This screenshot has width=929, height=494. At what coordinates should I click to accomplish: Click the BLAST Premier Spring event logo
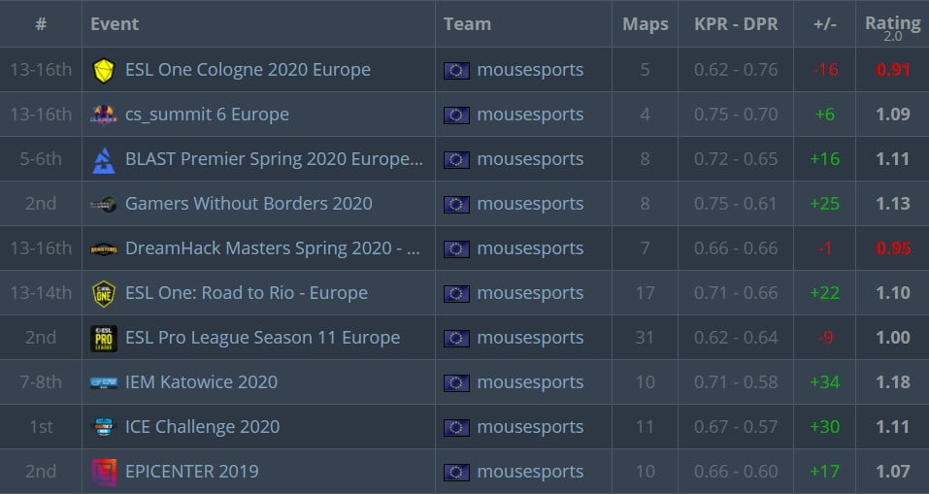point(104,159)
